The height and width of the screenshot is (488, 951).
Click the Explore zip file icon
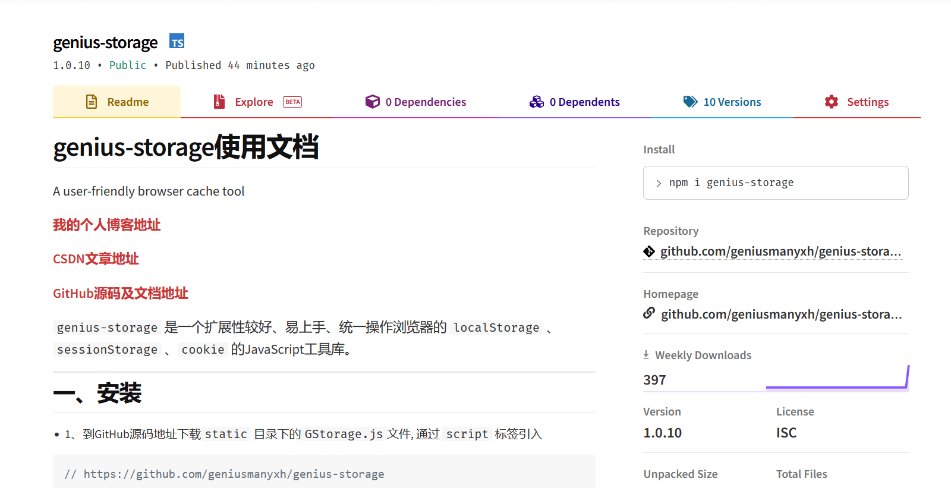click(x=219, y=102)
